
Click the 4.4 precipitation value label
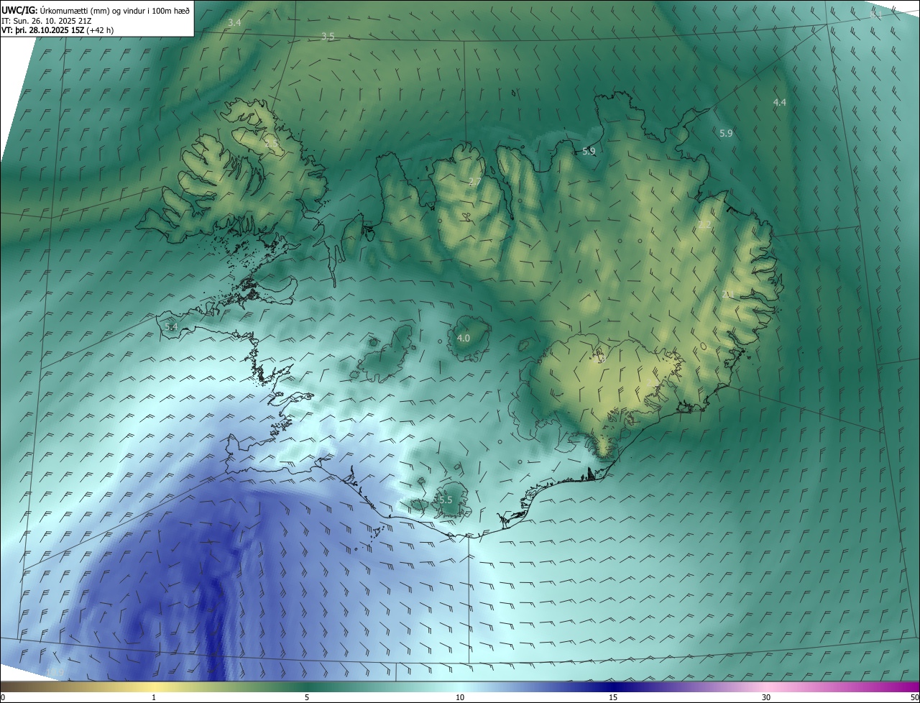point(779,103)
